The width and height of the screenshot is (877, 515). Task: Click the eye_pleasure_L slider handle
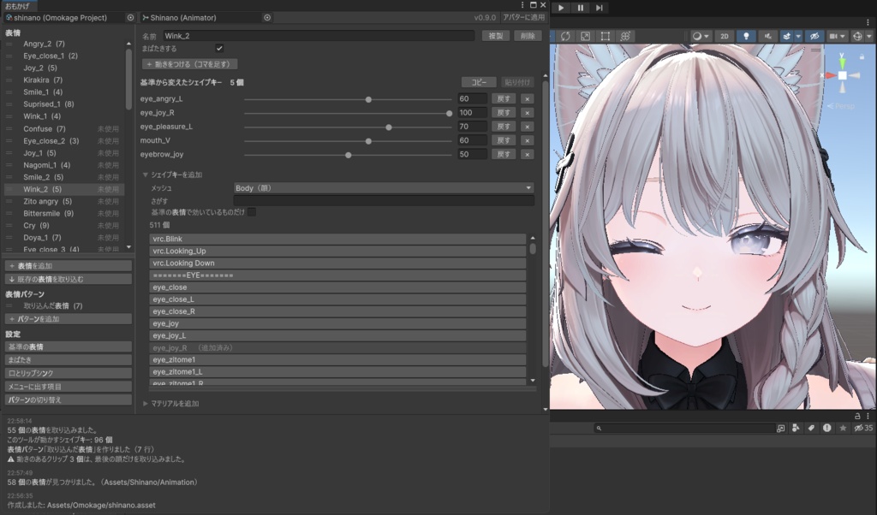[x=389, y=127]
